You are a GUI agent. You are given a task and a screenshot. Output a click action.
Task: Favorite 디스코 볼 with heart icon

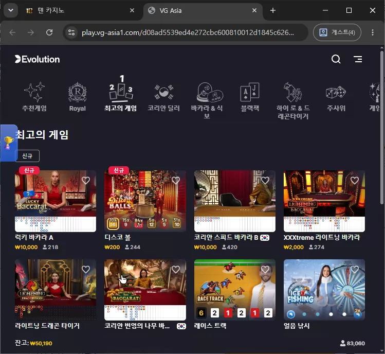click(176, 181)
